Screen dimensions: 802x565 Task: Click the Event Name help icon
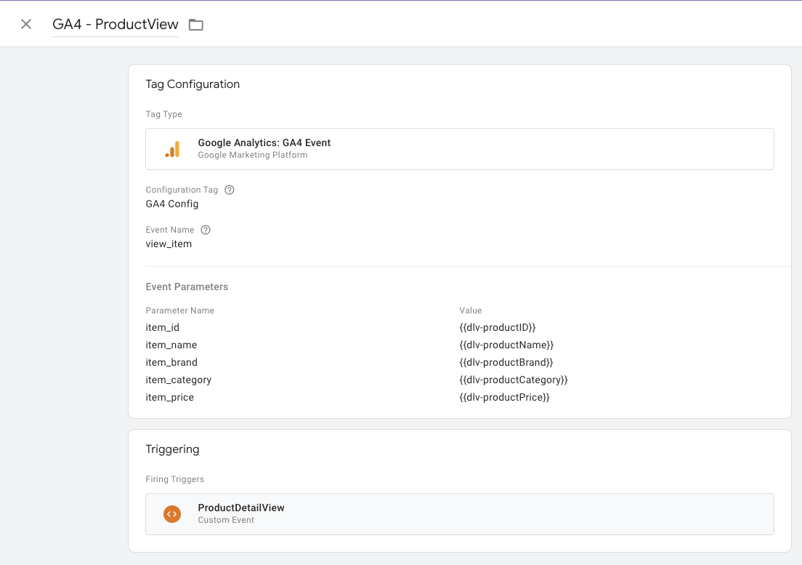pyautogui.click(x=205, y=229)
